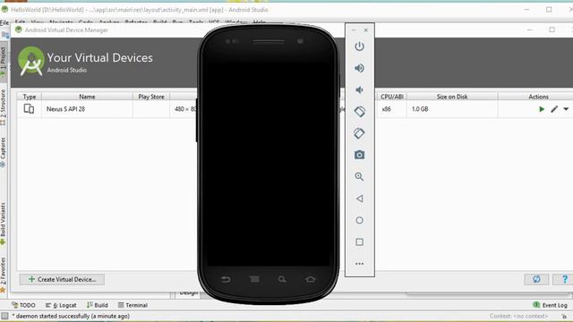The image size is (573, 322).
Task: Take emulator screenshot with camera icon
Action: point(359,155)
